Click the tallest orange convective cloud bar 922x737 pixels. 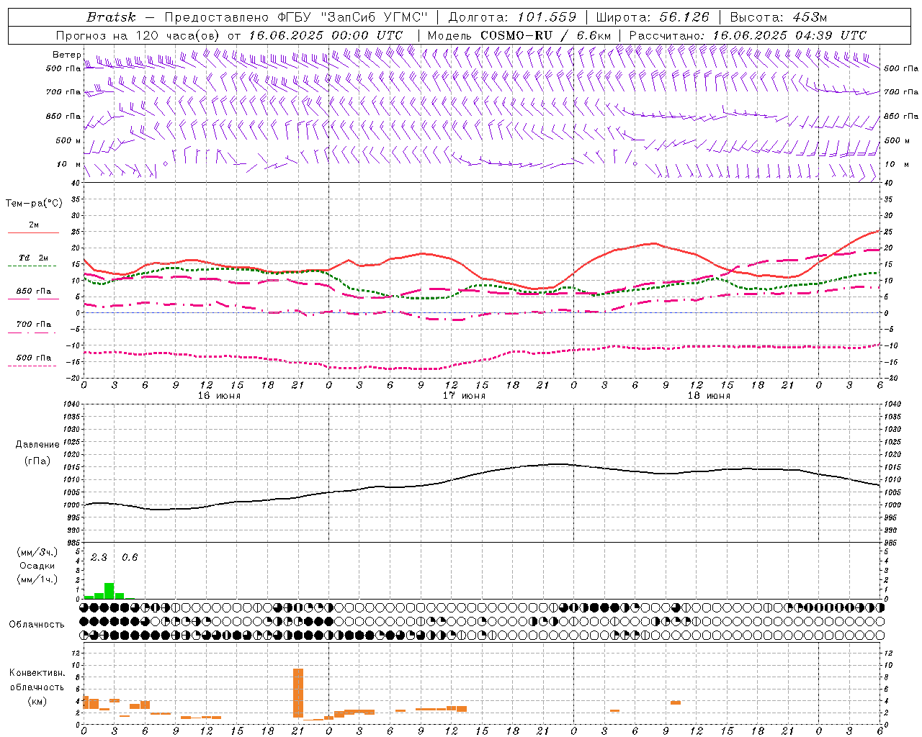click(298, 693)
